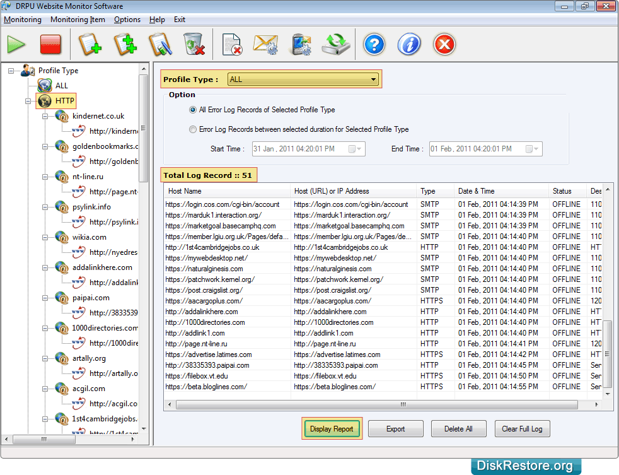
Task: Open the blue info about icon
Action: (x=409, y=44)
